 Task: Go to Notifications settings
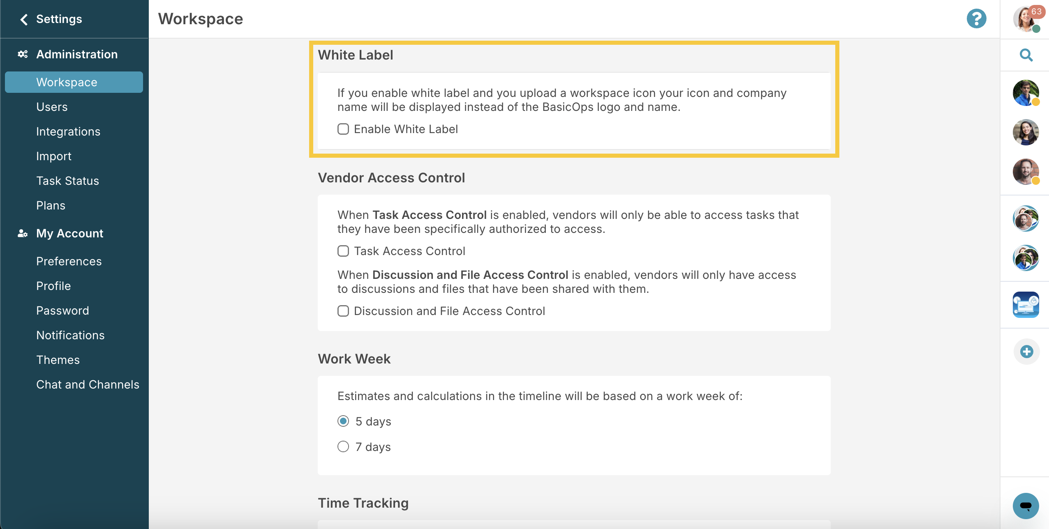coord(70,335)
